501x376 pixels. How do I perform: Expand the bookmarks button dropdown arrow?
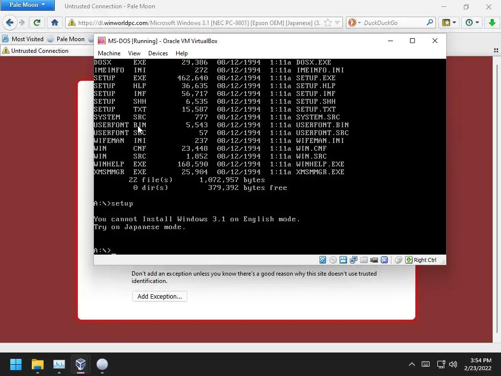pos(455,23)
